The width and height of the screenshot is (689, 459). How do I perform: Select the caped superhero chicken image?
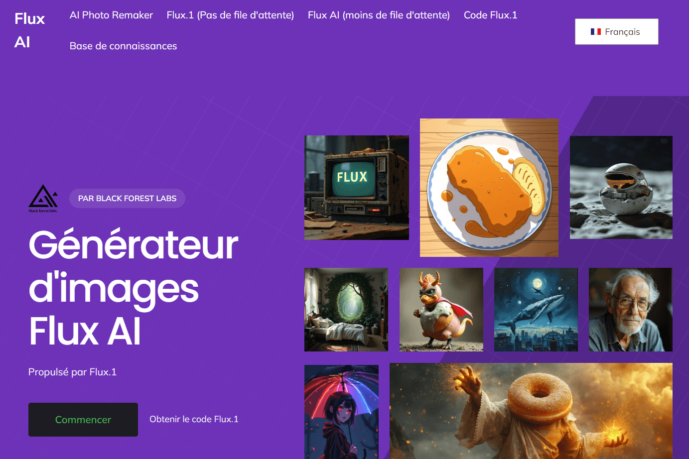(441, 310)
